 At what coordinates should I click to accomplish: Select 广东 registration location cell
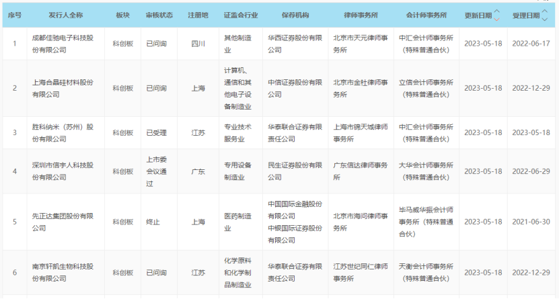pos(198,171)
